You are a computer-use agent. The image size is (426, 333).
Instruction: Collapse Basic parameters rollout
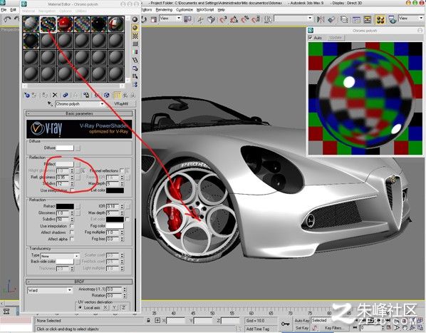point(79,113)
